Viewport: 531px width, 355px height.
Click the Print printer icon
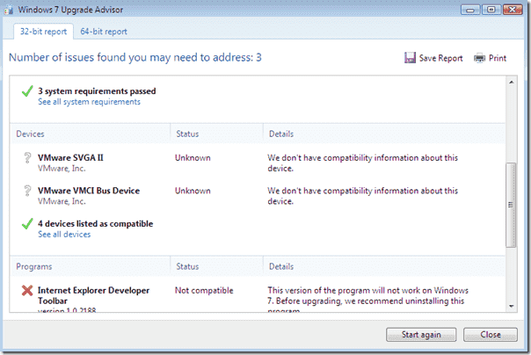point(479,58)
